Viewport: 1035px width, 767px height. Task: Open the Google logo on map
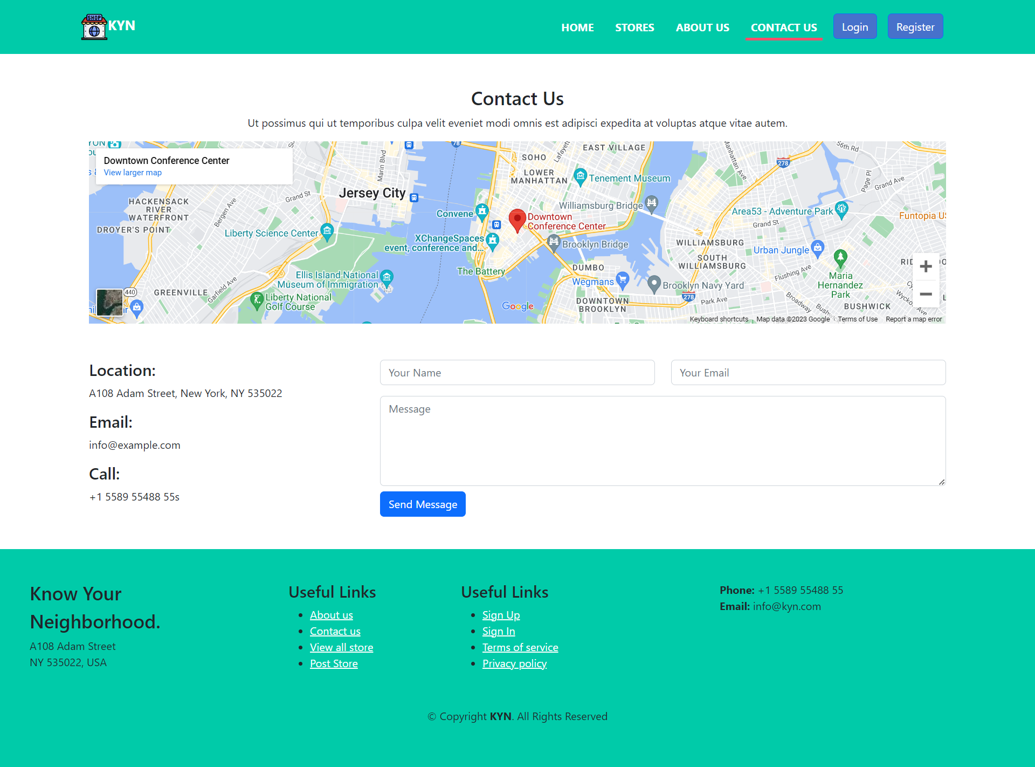tap(517, 306)
